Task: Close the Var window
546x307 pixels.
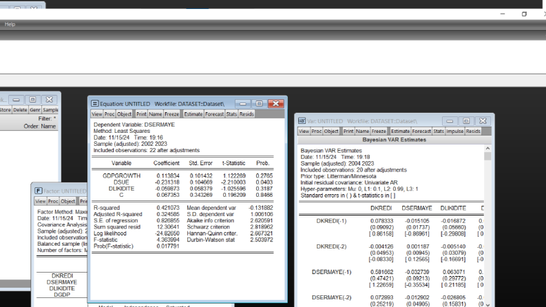Action: (483, 120)
